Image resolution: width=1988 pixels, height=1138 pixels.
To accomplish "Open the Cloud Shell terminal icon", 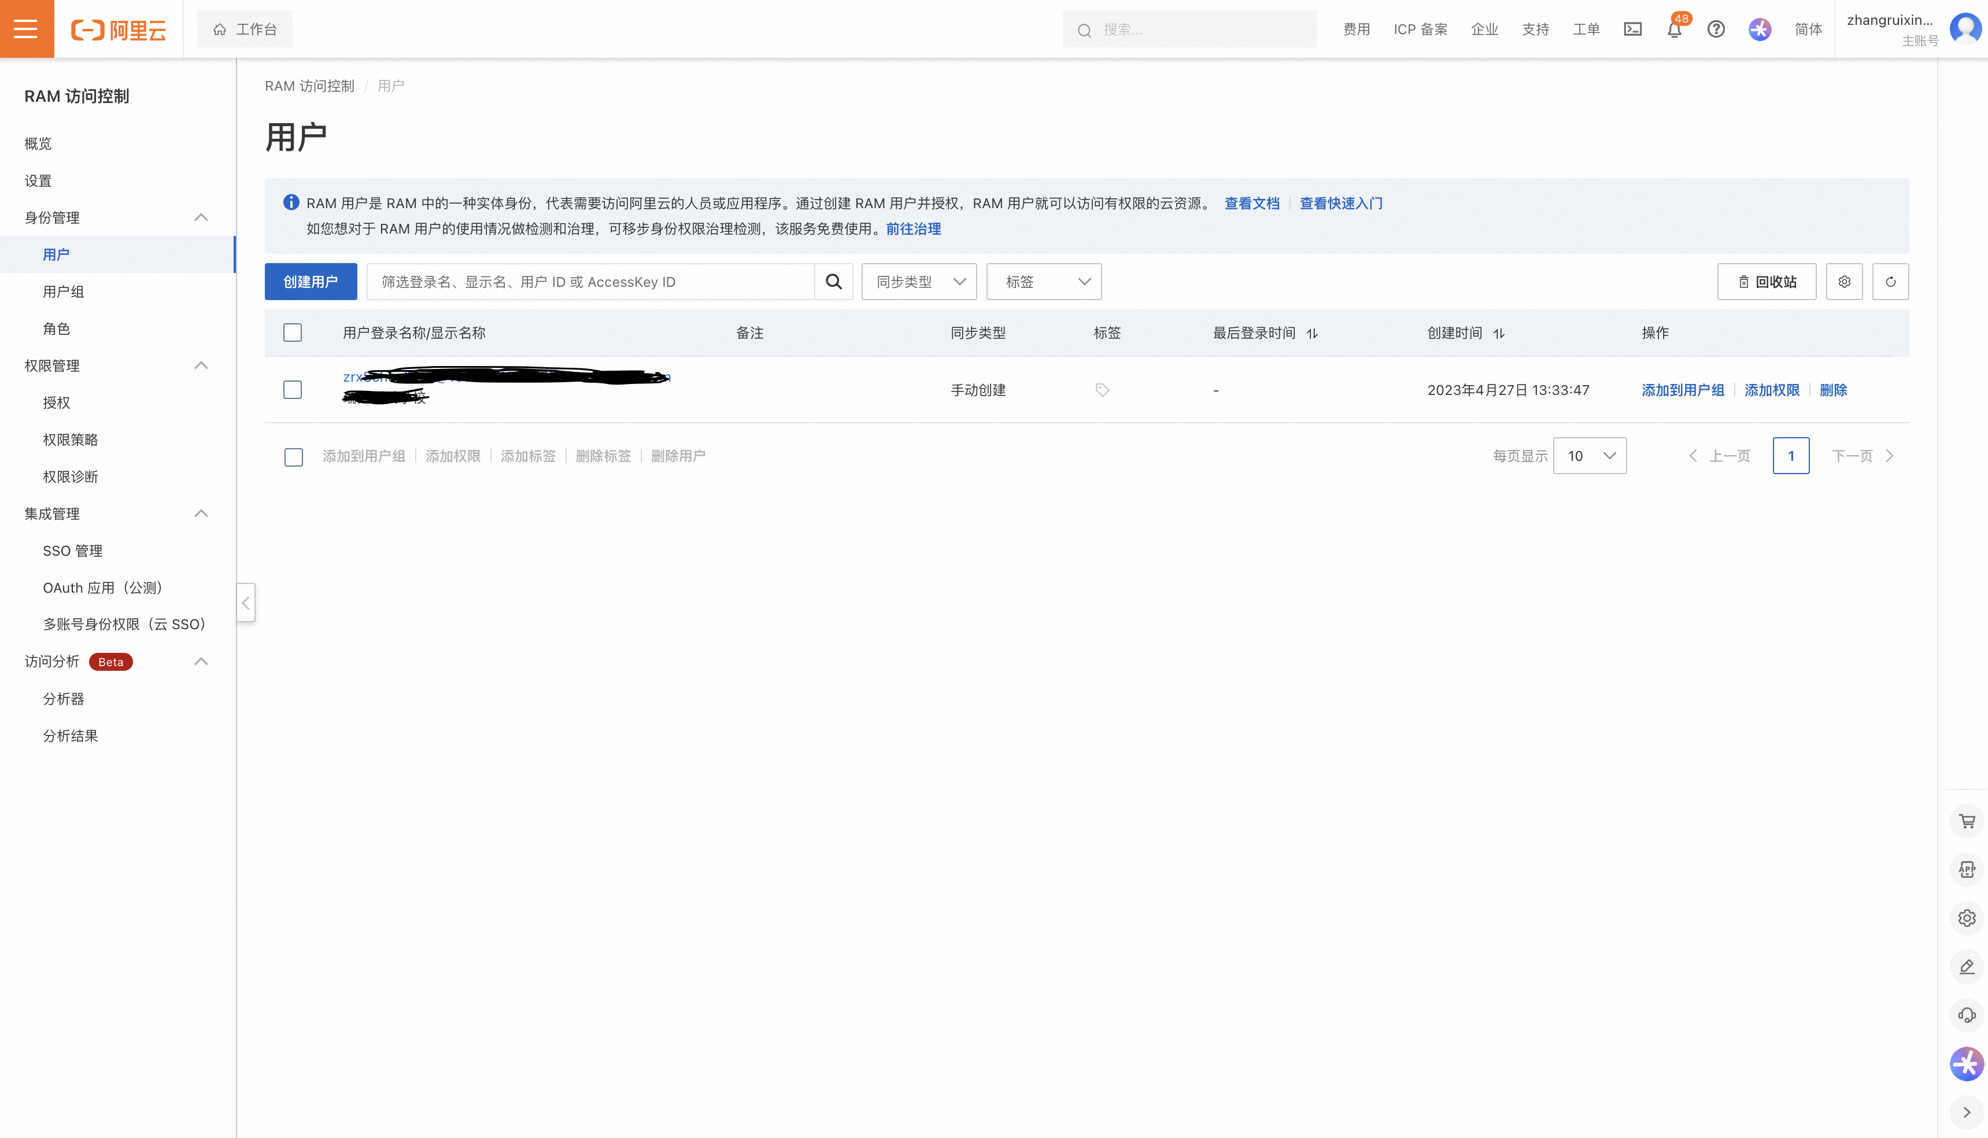I will [1632, 29].
